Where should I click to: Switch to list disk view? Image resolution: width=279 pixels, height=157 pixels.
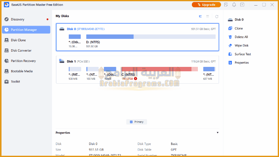point(207,16)
